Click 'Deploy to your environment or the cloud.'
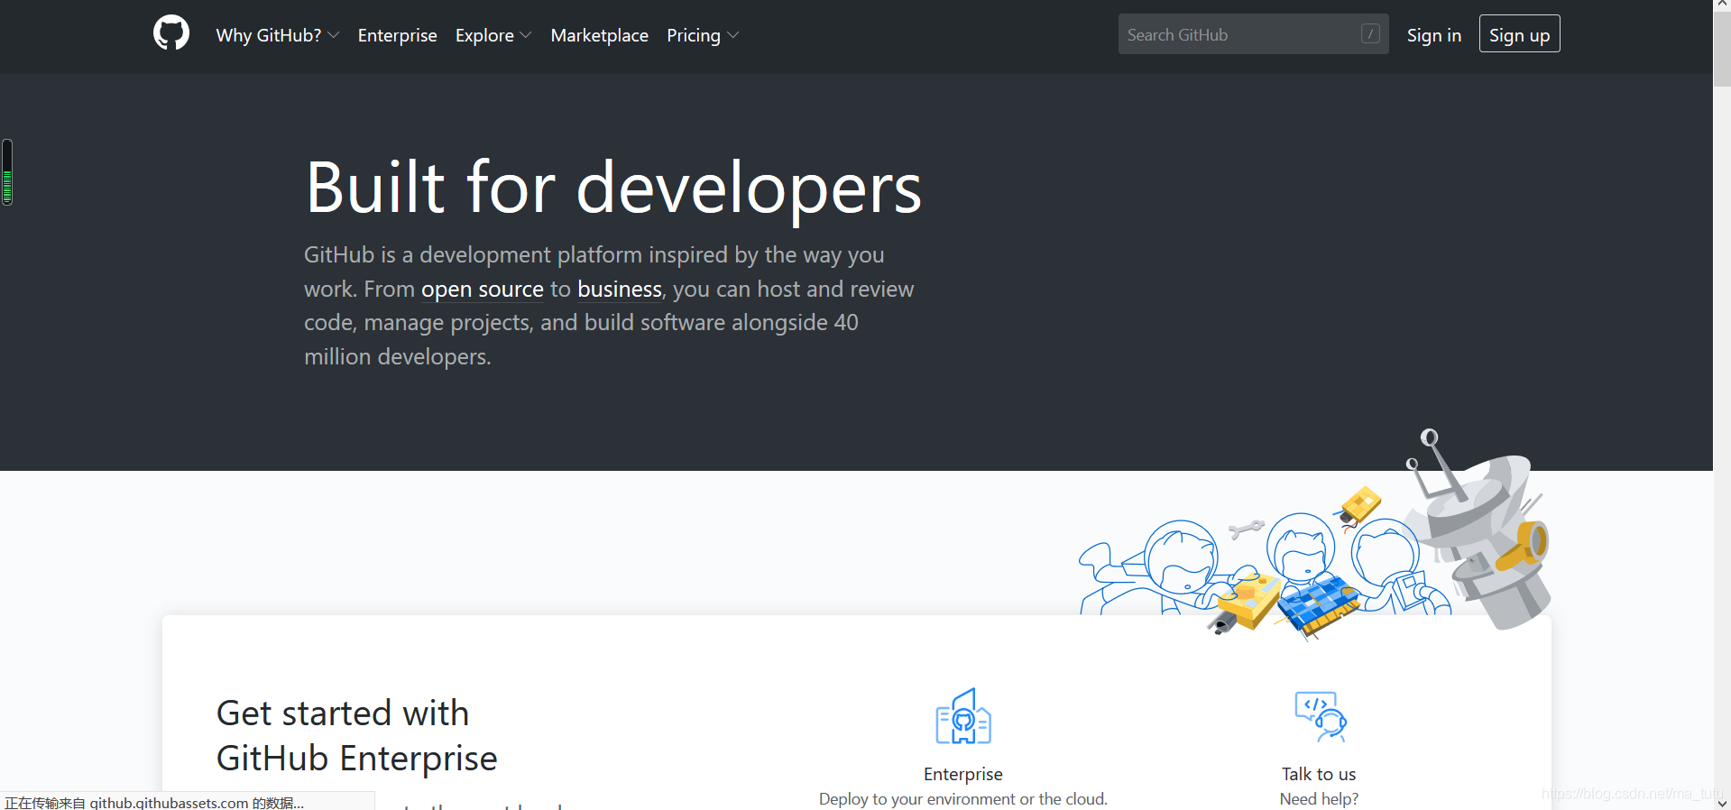1731x810 pixels. coord(963,799)
